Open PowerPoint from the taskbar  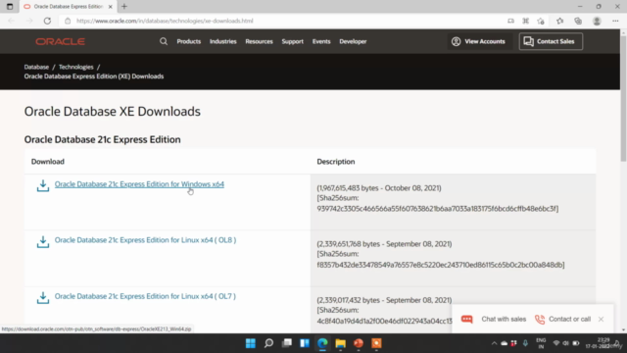pyautogui.click(x=359, y=343)
